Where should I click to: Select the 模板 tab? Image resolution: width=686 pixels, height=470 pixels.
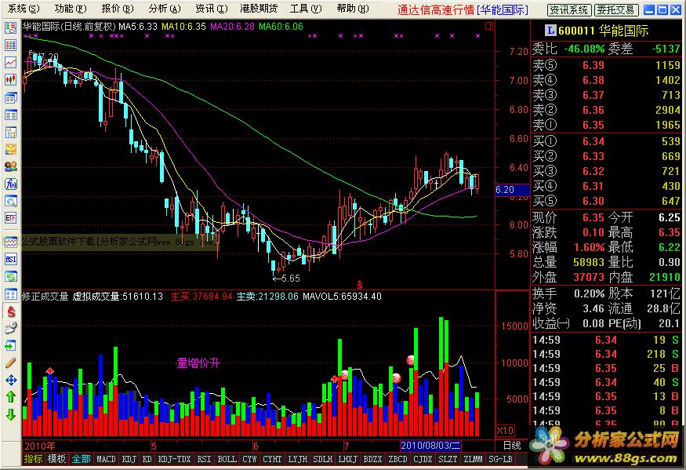click(x=57, y=458)
